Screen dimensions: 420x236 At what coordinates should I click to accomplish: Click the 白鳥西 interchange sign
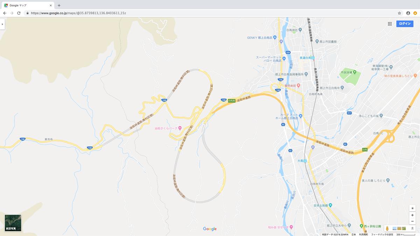coord(231,101)
